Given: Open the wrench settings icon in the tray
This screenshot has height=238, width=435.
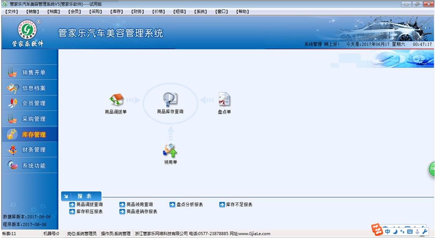Looking at the screenshot, I should (x=425, y=232).
